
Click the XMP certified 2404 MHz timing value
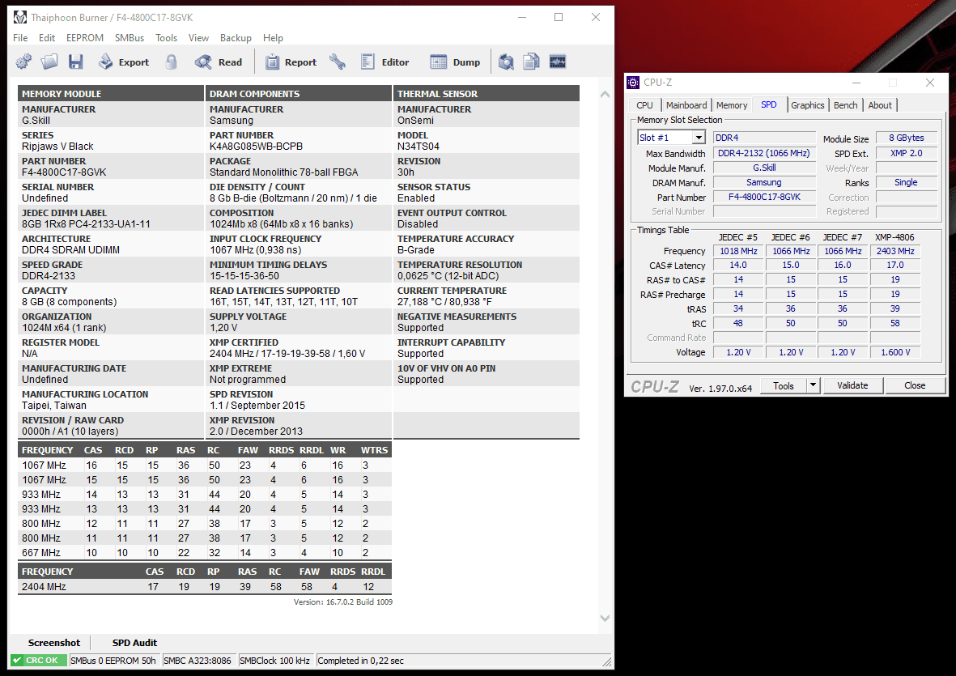click(287, 354)
